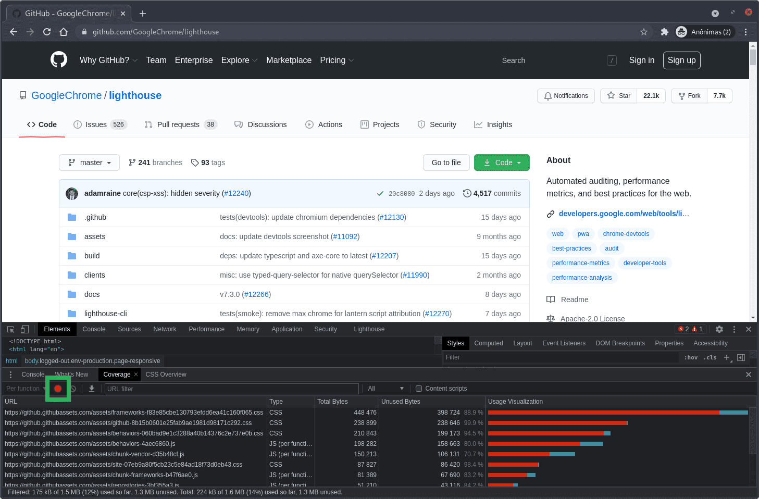Toggle the .cls element classes panel
Viewport: 759px width, 499px height.
coord(710,357)
